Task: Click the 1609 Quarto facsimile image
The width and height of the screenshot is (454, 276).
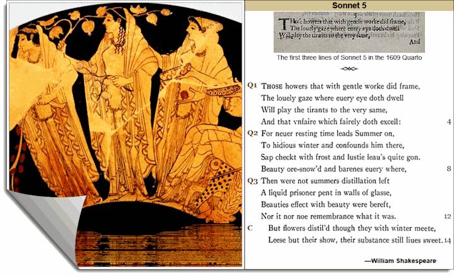Action: (x=349, y=32)
